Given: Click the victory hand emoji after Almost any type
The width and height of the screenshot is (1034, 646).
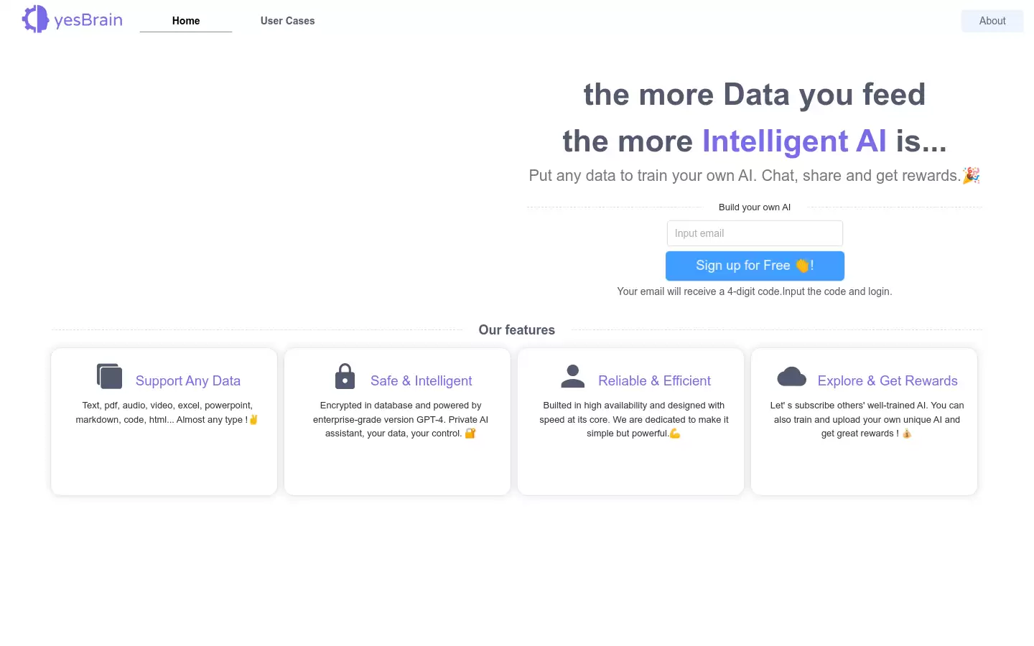Looking at the screenshot, I should click(253, 419).
